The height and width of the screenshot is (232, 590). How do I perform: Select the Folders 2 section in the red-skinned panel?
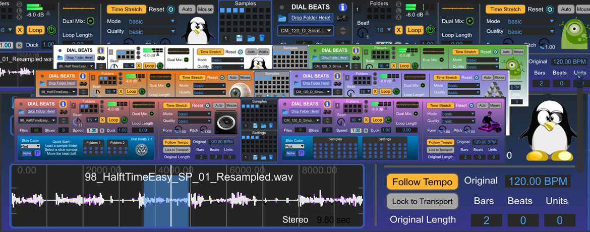[117, 147]
